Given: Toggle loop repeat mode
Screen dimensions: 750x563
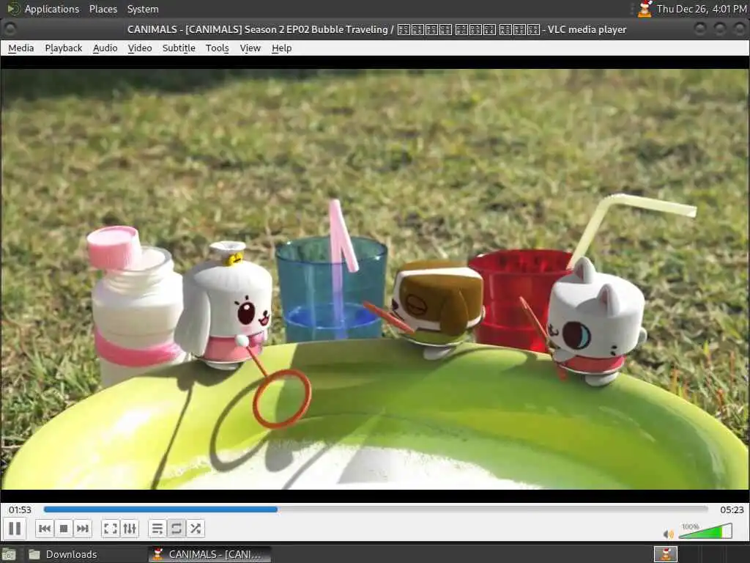Looking at the screenshot, I should pos(176,529).
